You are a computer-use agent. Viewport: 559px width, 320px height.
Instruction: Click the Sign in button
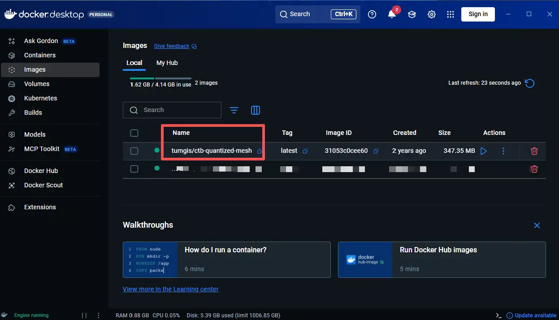tap(478, 14)
